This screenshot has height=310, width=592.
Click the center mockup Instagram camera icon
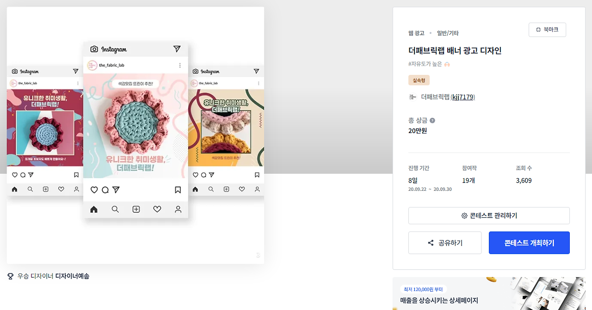pos(94,49)
